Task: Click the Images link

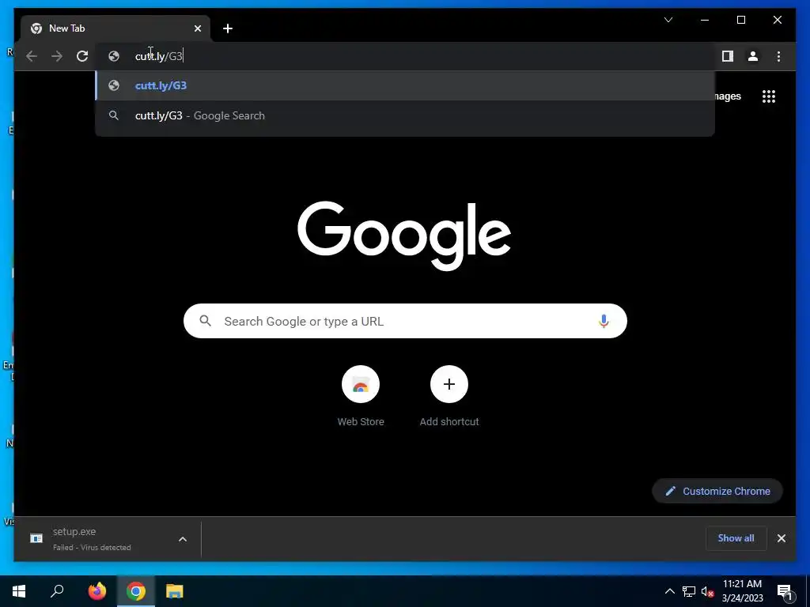Action: (728, 96)
